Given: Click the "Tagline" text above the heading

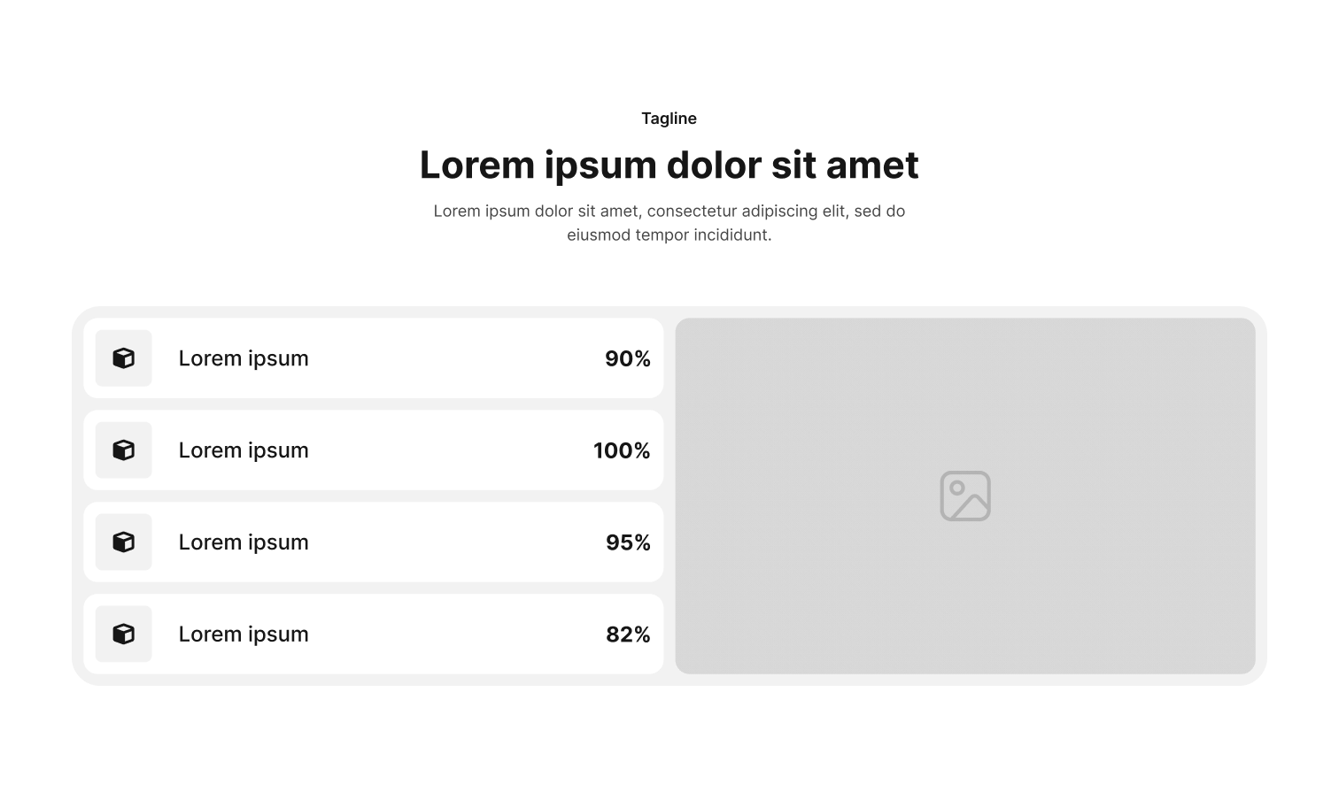Looking at the screenshot, I should [x=669, y=119].
